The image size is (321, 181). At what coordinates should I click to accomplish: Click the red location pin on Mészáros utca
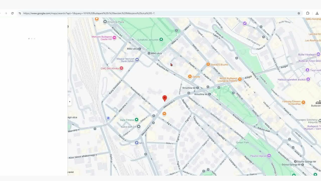165,98
